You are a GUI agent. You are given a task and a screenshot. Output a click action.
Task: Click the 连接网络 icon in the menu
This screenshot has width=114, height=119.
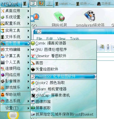(x=3, y=69)
